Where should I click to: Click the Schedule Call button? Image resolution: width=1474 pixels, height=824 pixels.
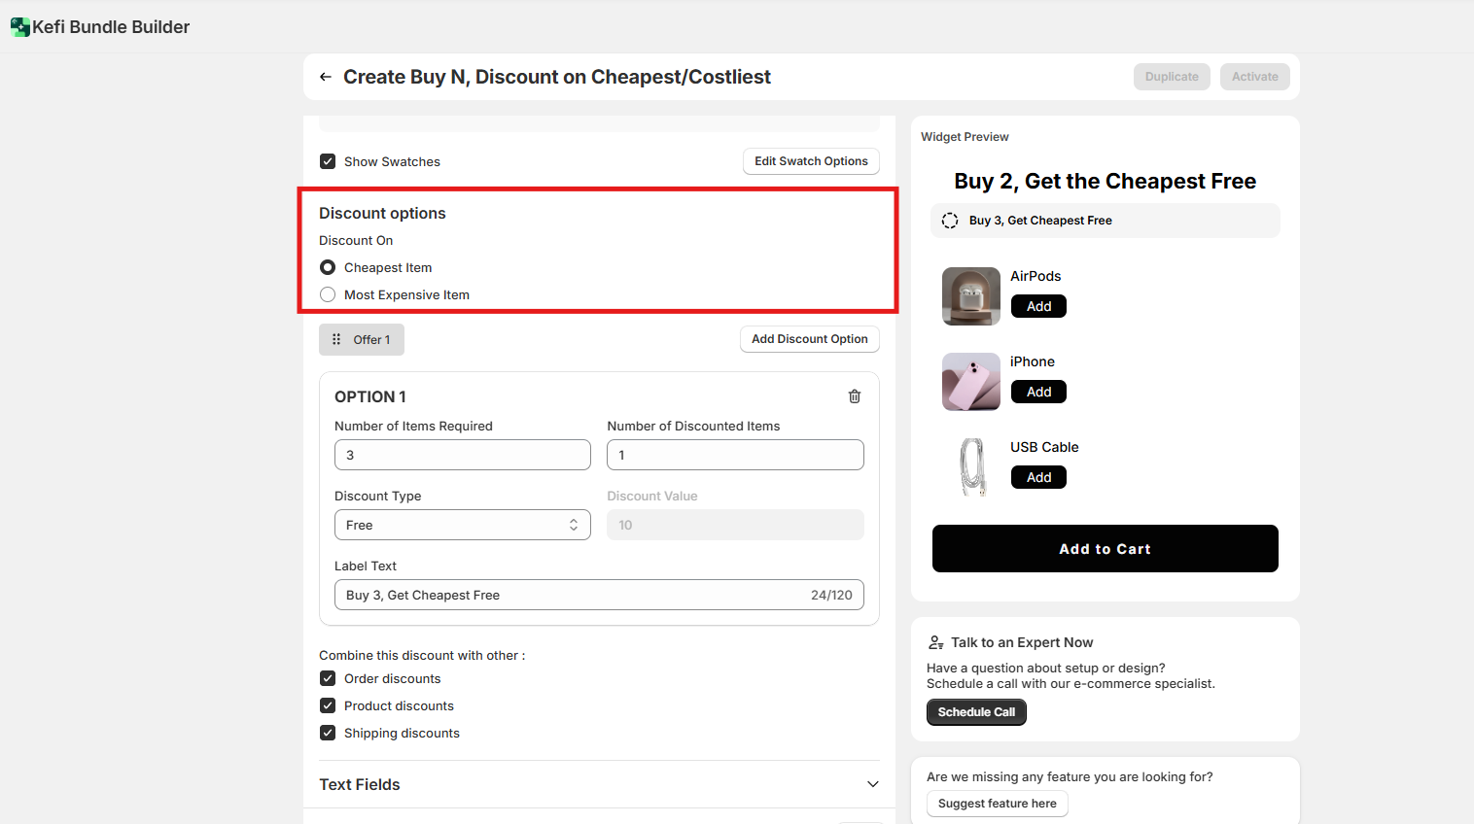(976, 712)
